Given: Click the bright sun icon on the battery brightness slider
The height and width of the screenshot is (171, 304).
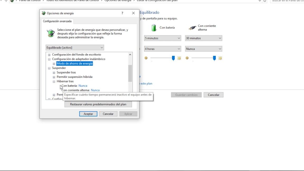Looking at the screenshot, I should (179, 58).
